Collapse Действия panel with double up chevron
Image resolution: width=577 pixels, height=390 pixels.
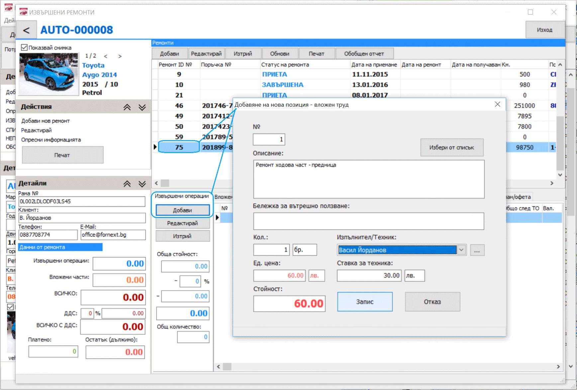click(x=127, y=107)
